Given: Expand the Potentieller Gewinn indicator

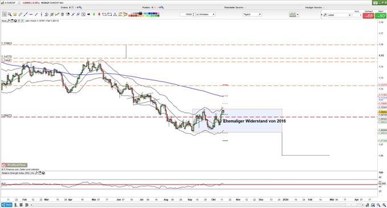Looking at the screenshot, I should coord(235,7).
